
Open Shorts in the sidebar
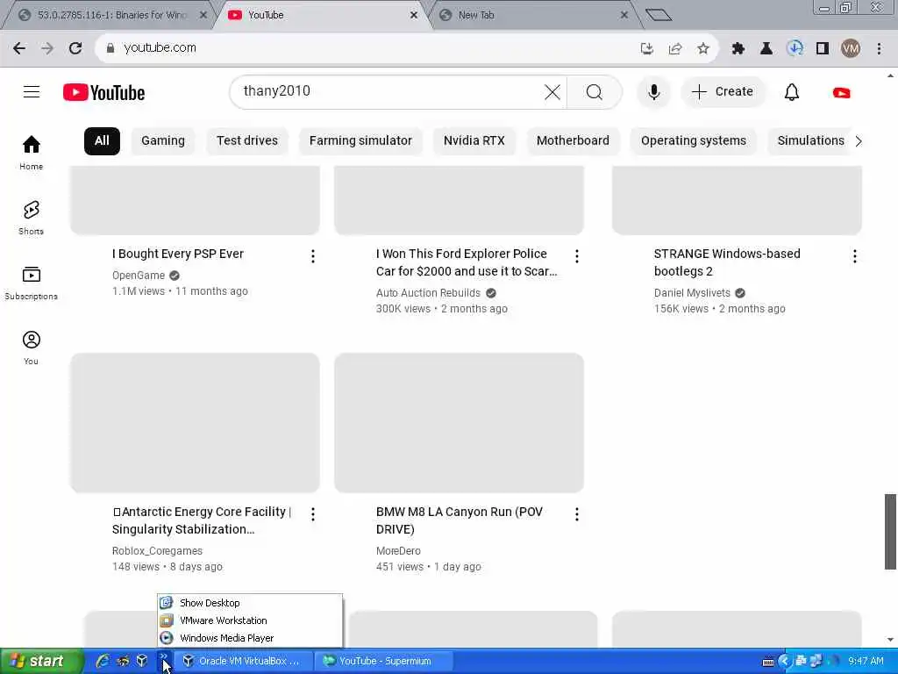coord(31,218)
